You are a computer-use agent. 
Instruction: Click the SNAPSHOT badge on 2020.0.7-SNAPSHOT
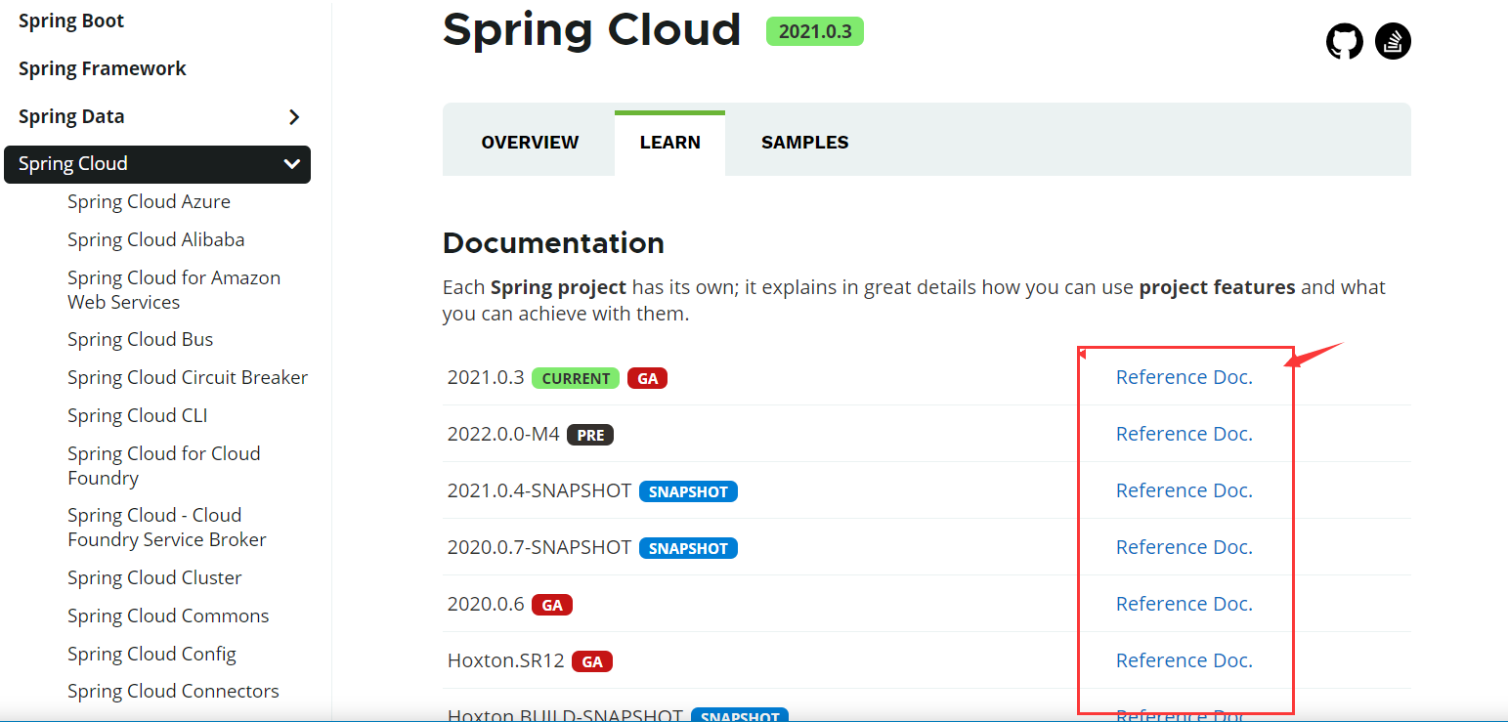pyautogui.click(x=688, y=548)
